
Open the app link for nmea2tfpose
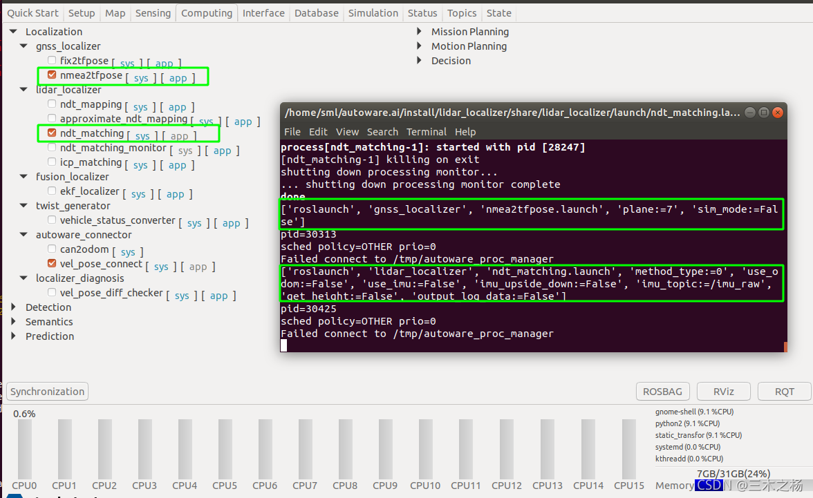tap(178, 78)
